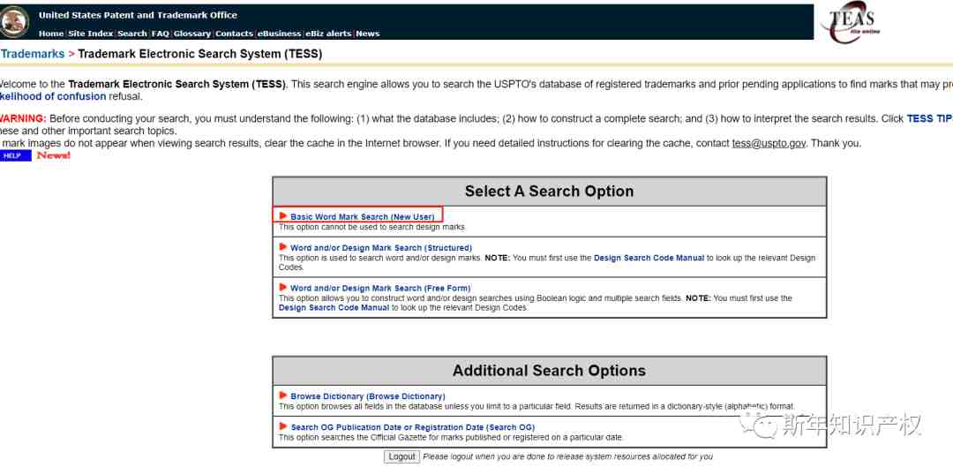Image resolution: width=953 pixels, height=467 pixels.
Task: Click the USPTO seal logo
Action: point(13,22)
